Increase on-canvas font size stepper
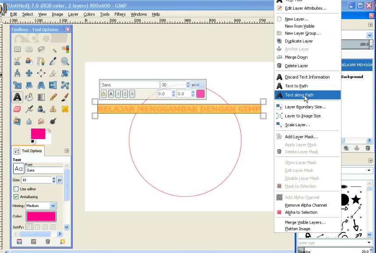The image size is (376, 253). click(x=188, y=83)
